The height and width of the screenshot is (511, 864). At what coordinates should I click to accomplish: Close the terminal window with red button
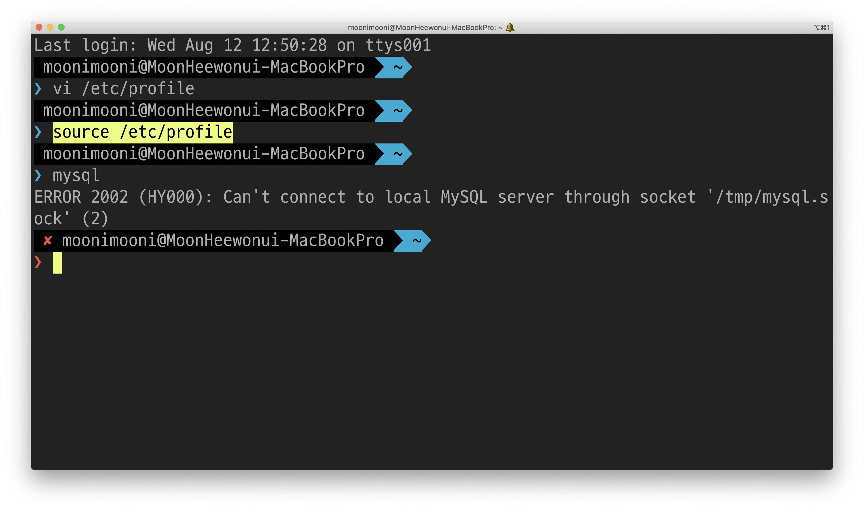coord(39,28)
